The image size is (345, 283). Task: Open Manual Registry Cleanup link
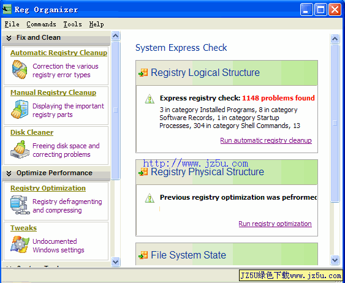[53, 92]
